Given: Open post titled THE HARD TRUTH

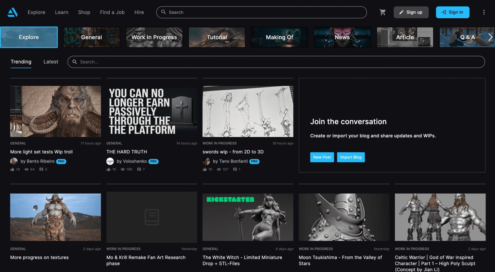Looking at the screenshot, I should pyautogui.click(x=127, y=152).
